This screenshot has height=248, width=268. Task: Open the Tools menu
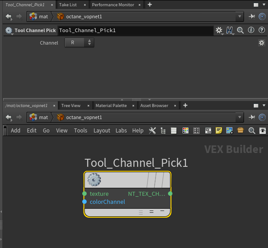(x=80, y=131)
